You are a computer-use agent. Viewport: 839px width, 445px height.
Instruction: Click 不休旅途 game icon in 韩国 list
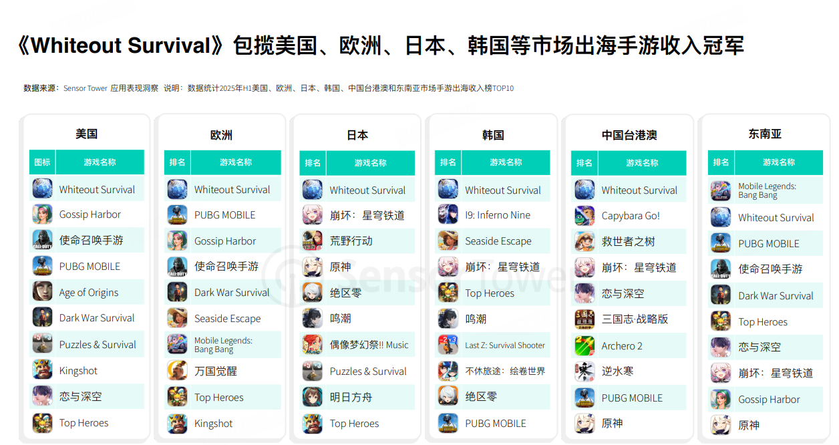coord(448,371)
